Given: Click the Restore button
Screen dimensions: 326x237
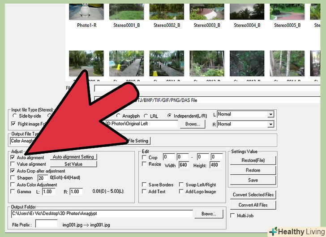Looking at the screenshot, I should (x=253, y=170).
